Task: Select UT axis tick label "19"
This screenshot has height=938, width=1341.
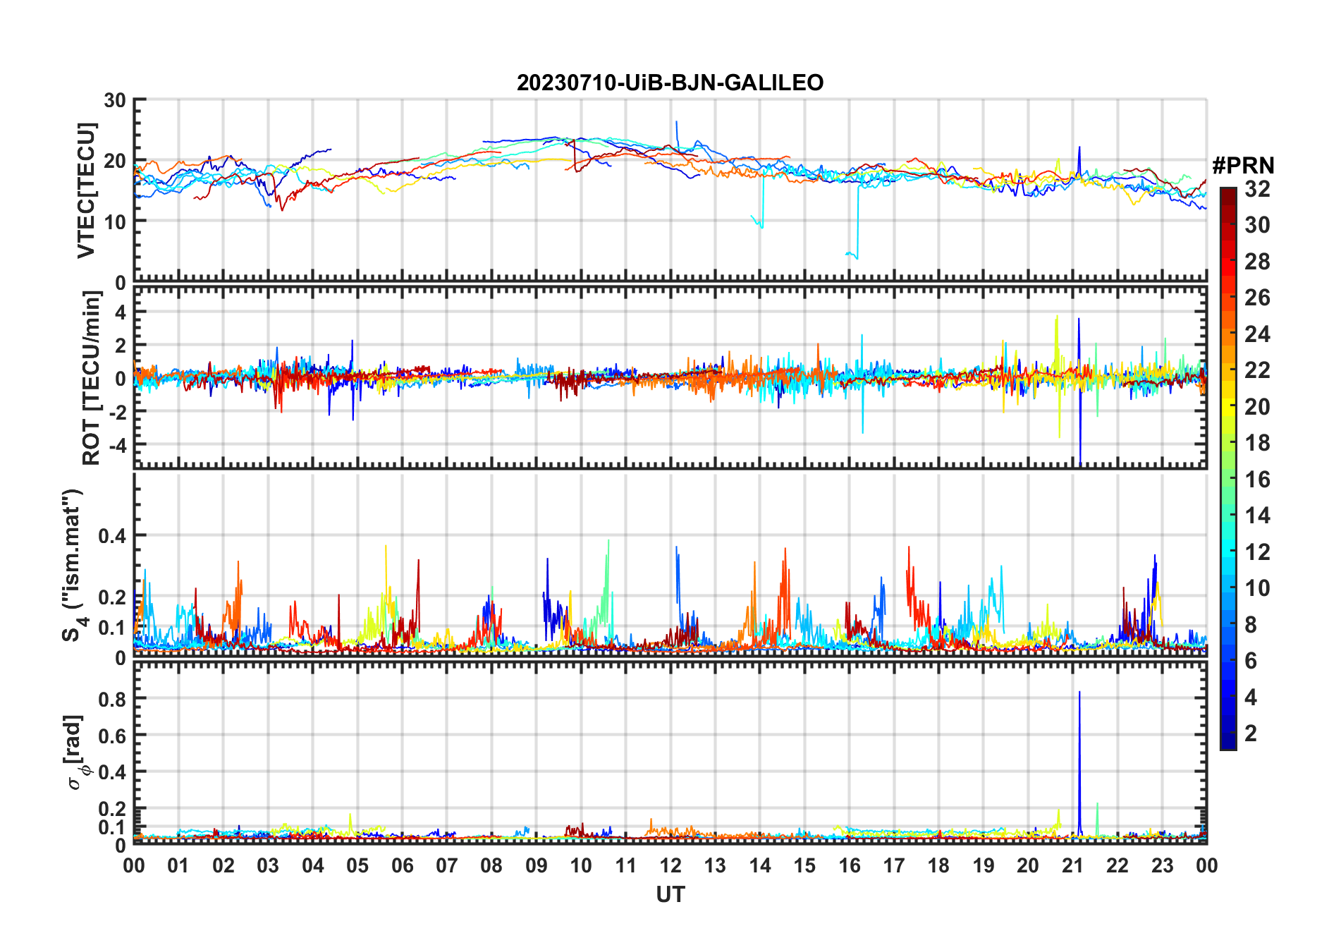Action: pos(984,865)
